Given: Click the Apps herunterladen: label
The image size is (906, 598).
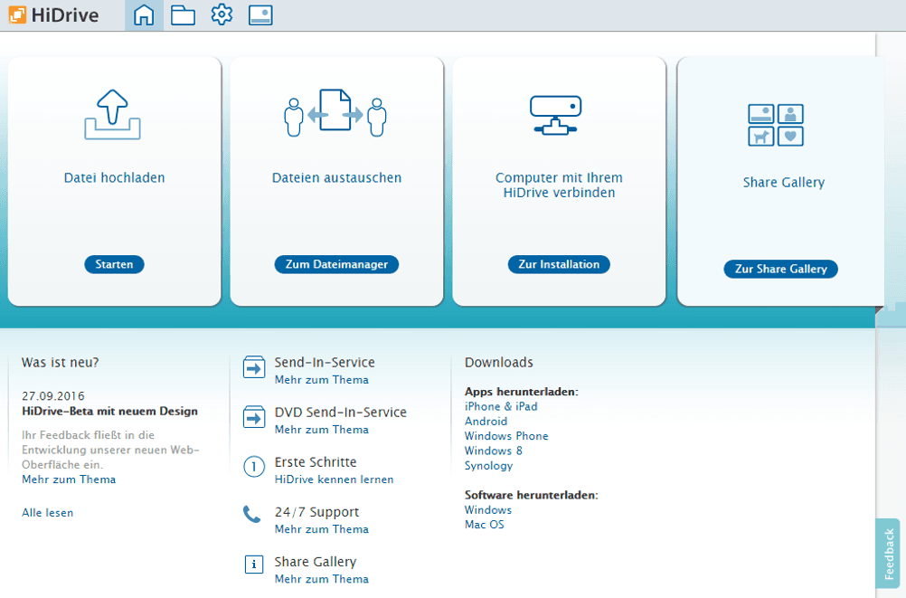Looking at the screenshot, I should coord(521,392).
